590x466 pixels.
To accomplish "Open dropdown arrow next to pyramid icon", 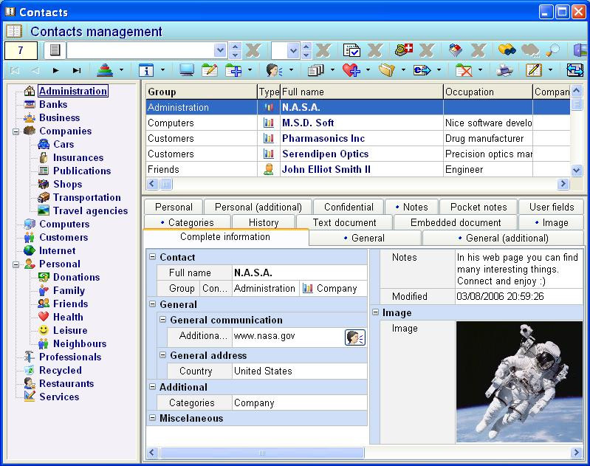I will tap(121, 70).
